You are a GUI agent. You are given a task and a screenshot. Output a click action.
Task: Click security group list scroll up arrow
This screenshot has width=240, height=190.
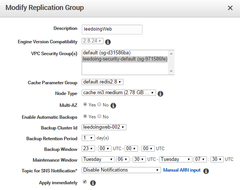click(x=171, y=54)
